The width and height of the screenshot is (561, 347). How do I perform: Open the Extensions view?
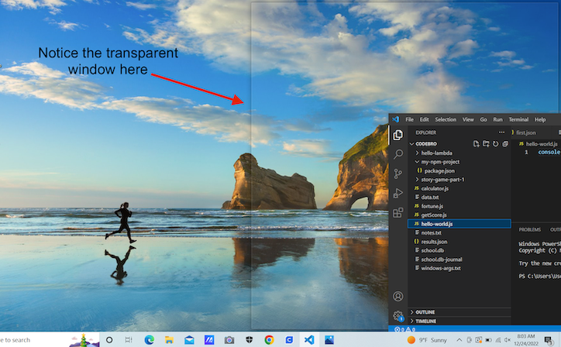point(398,212)
